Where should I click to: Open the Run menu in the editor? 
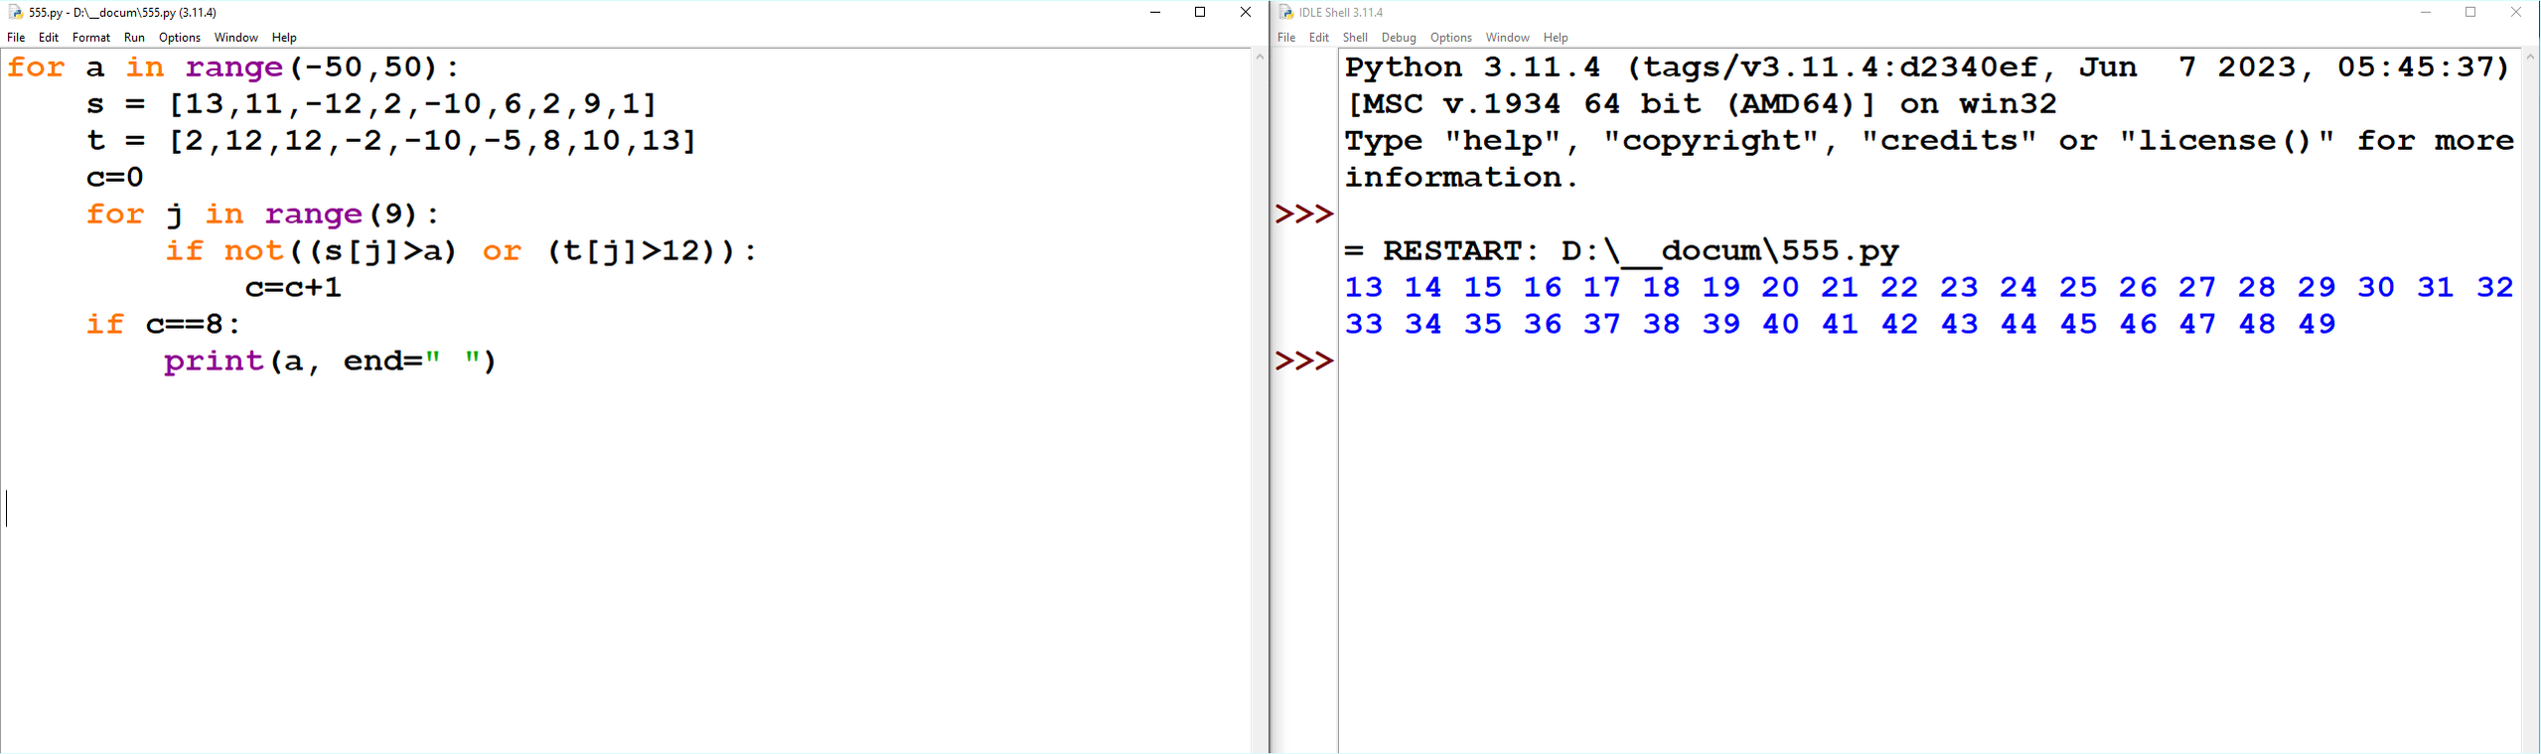coord(134,38)
